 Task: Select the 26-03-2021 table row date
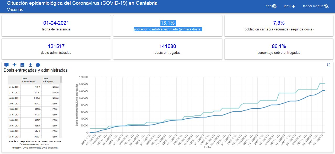pyautogui.click(x=14, y=120)
